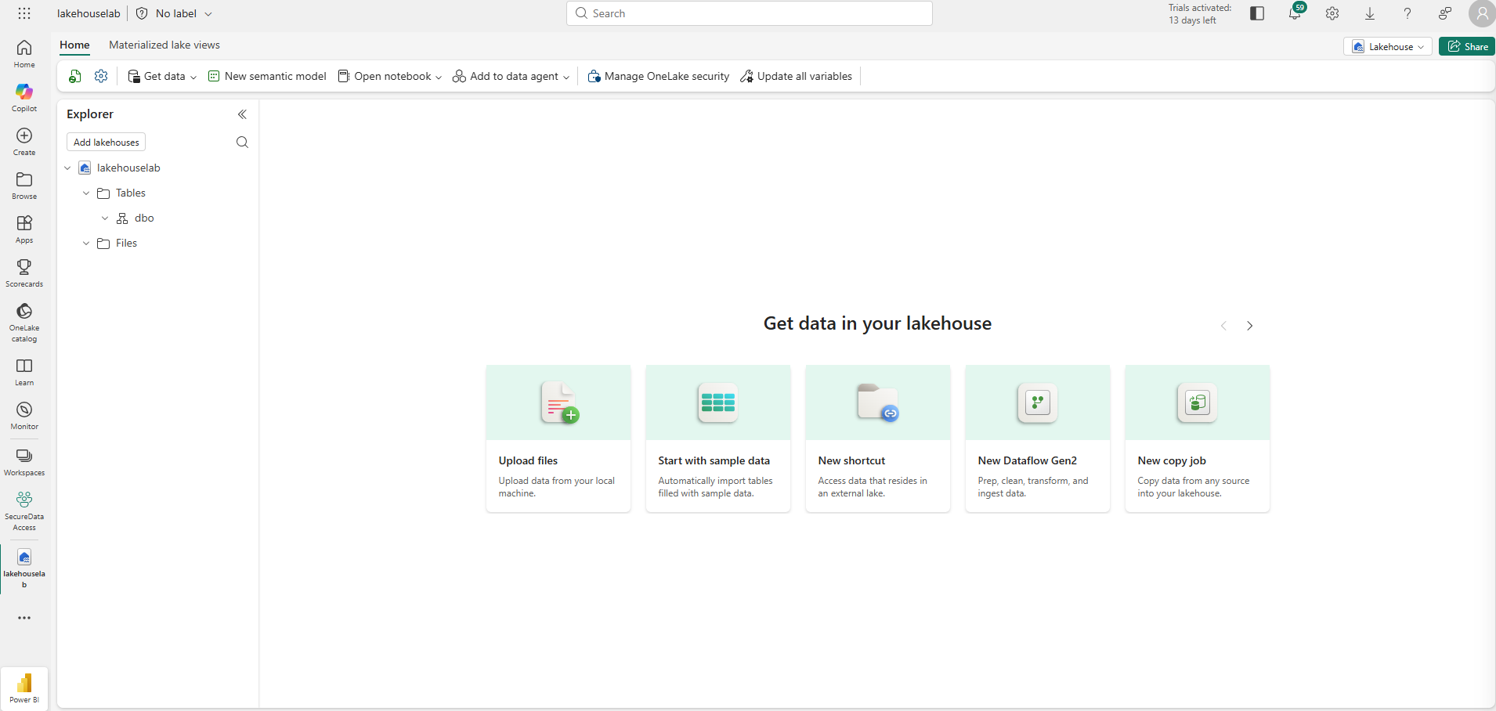The image size is (1496, 711).
Task: Open lakehouse settings gear in the toolbar
Action: (101, 76)
